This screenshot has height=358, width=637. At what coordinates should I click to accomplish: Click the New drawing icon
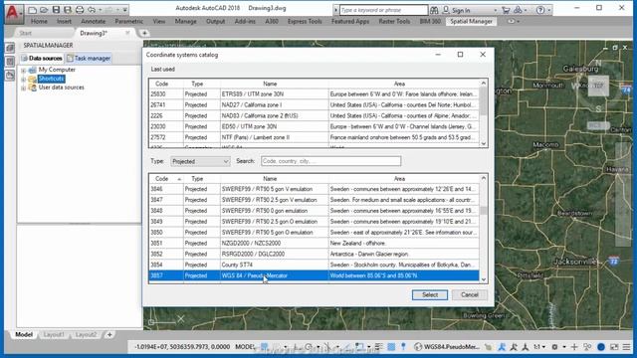pyautogui.click(x=33, y=10)
